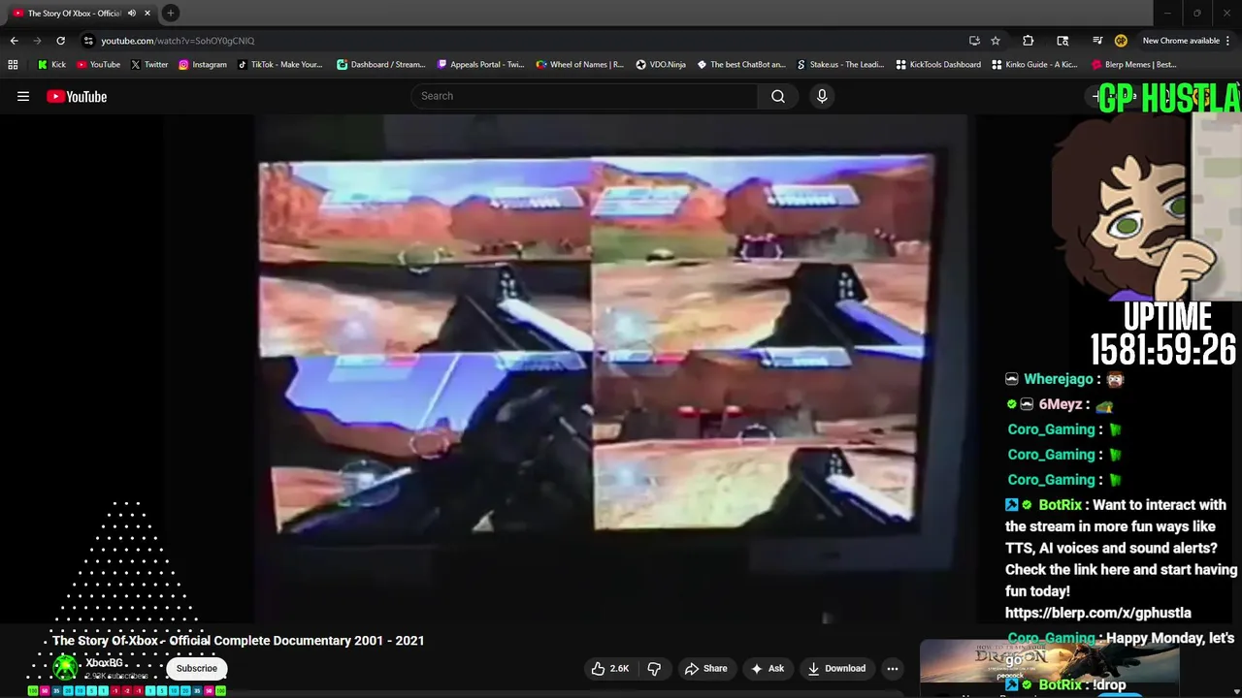1242x698 pixels.
Task: Subscribe to the XboxBG channel
Action: click(x=197, y=668)
